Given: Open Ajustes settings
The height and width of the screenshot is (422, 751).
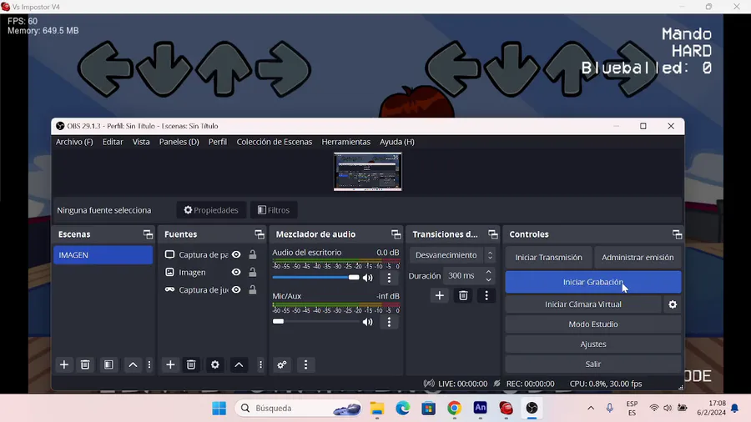Looking at the screenshot, I should tap(593, 344).
